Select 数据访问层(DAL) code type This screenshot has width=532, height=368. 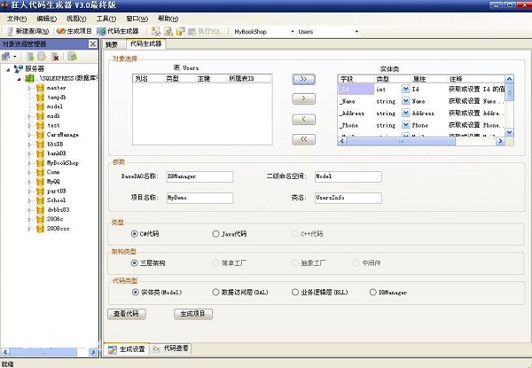pyautogui.click(x=217, y=291)
